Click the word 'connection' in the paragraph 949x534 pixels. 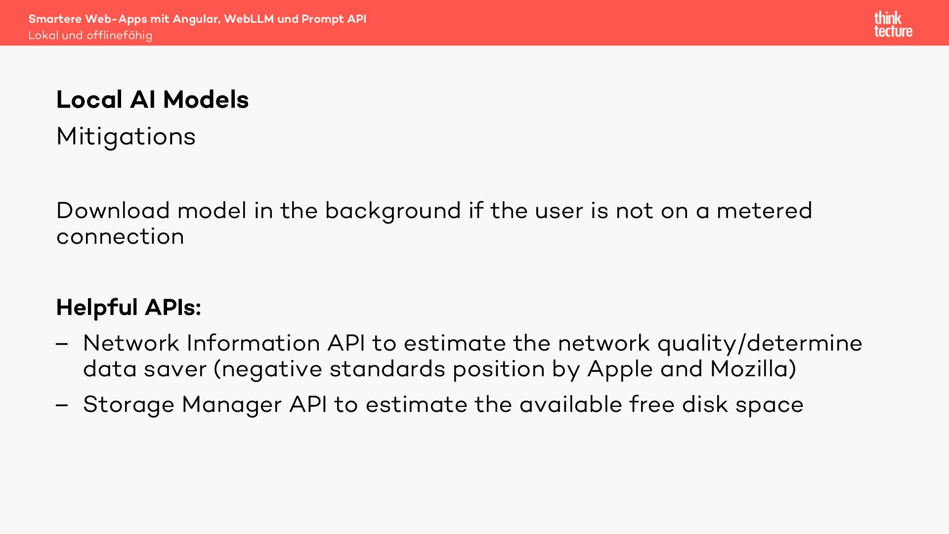(x=120, y=236)
